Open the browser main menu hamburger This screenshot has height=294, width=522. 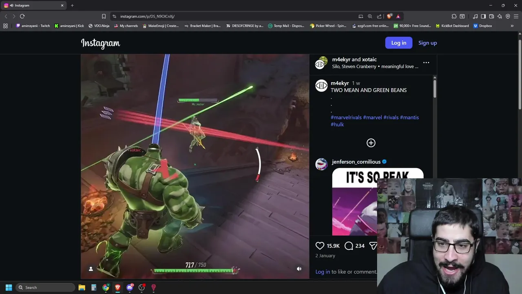(x=516, y=16)
